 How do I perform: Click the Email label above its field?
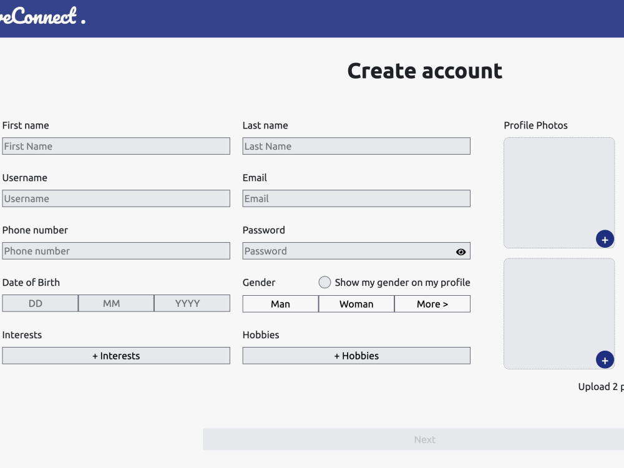pos(255,177)
